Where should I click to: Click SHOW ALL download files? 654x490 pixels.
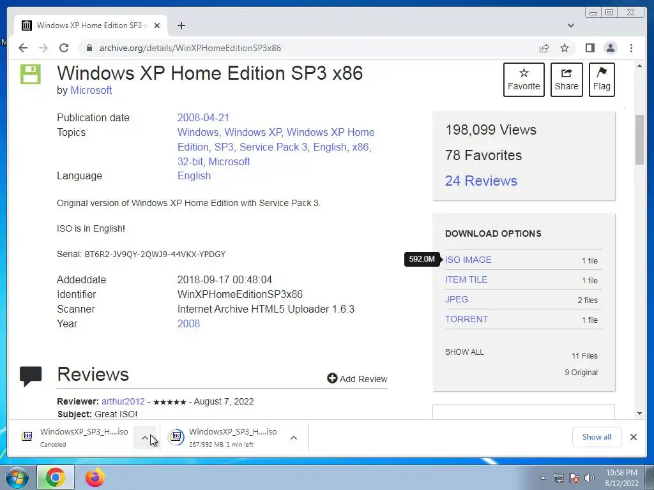click(464, 352)
